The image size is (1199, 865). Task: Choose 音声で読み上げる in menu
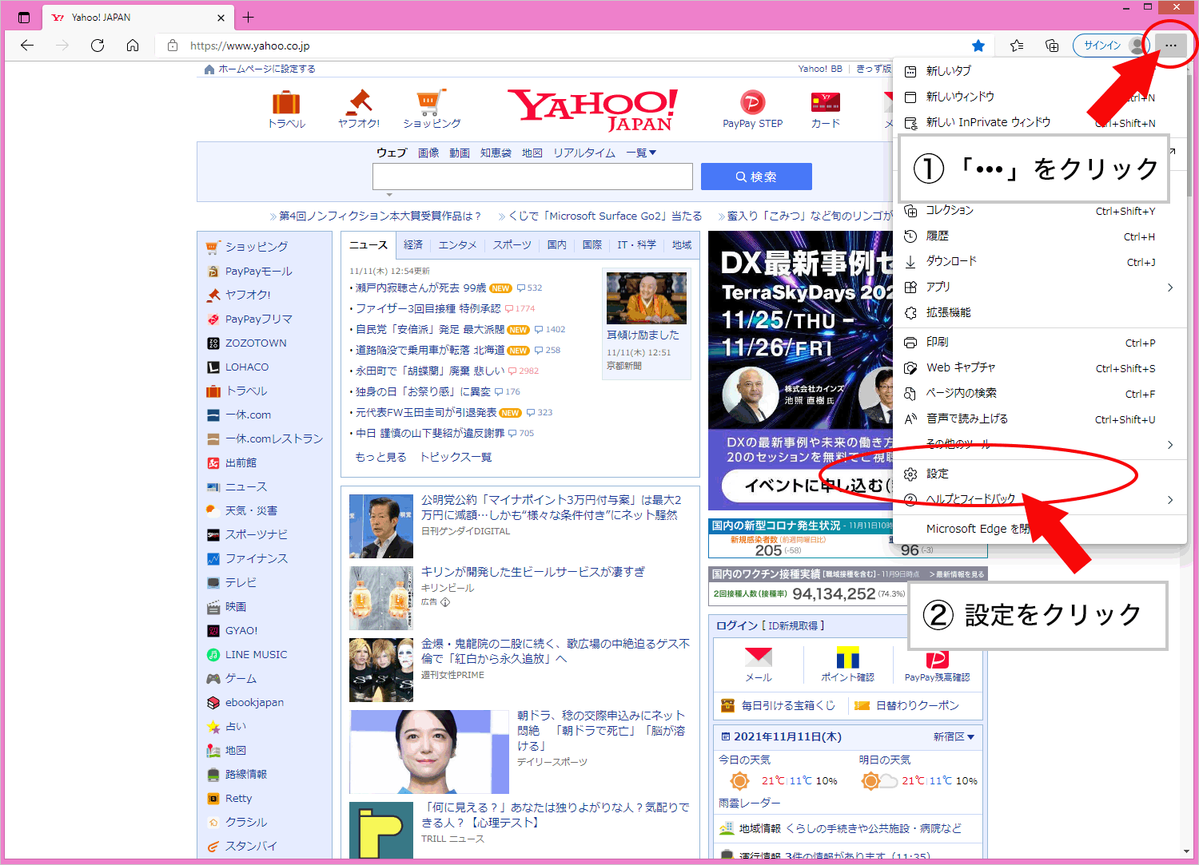(x=1039, y=419)
